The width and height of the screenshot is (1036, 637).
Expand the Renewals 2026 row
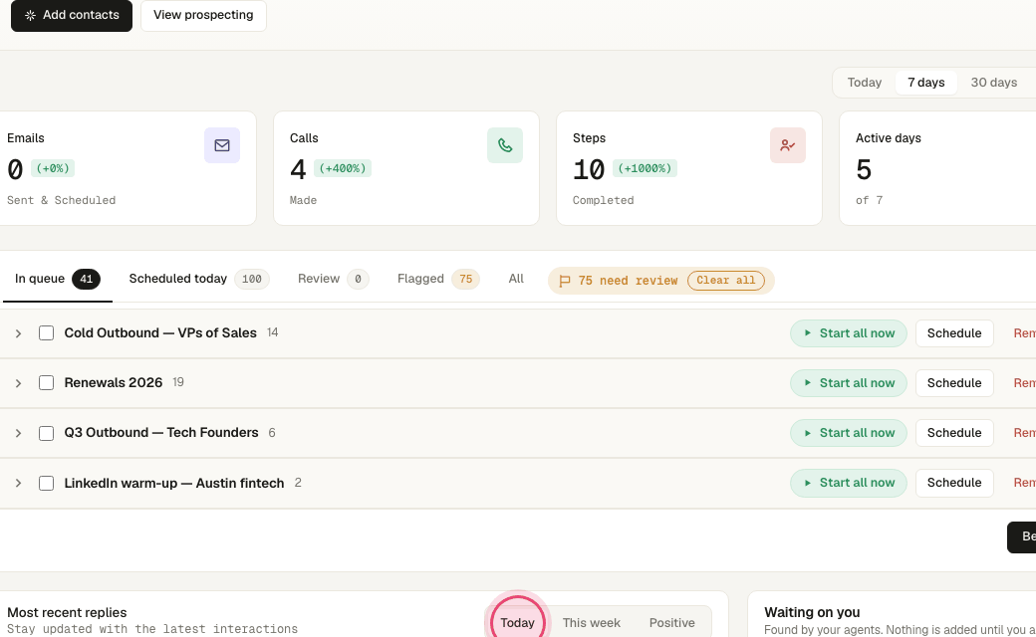point(19,383)
